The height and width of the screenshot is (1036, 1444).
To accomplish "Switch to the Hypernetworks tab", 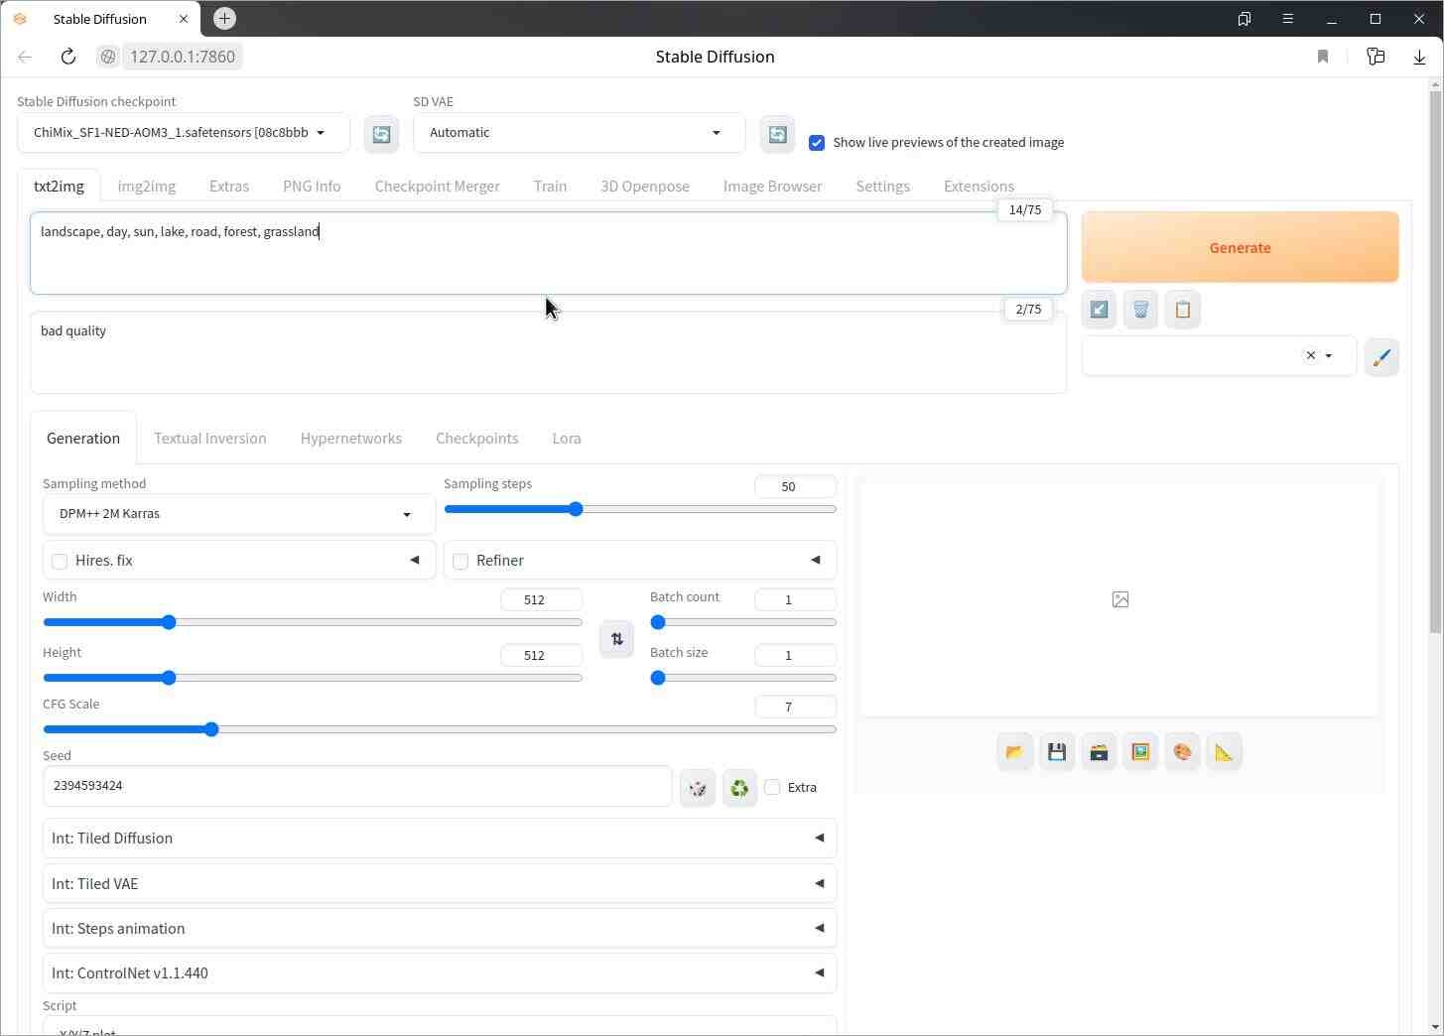I will coord(351,439).
